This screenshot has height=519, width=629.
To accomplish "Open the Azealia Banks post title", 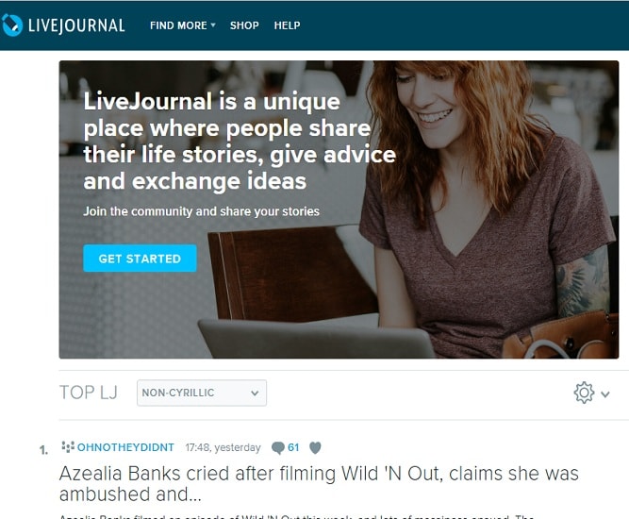I will [319, 484].
